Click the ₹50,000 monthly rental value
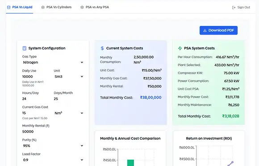259x166 pixels. [x=155, y=86]
